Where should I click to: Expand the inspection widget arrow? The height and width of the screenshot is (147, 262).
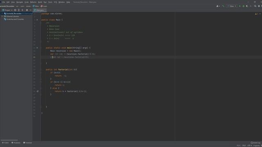[260, 14]
